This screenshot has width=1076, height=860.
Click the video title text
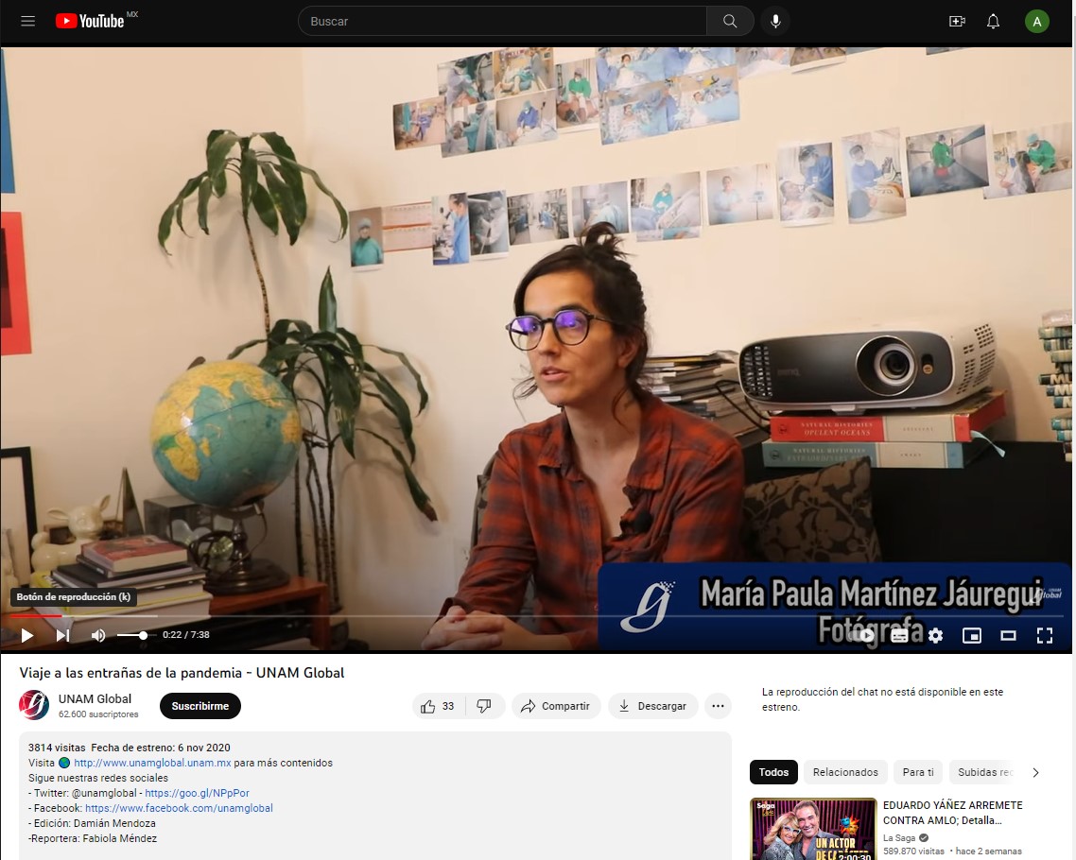(182, 673)
